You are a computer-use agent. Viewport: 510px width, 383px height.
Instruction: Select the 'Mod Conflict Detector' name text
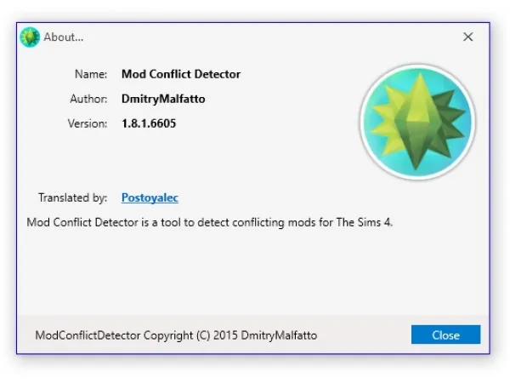(181, 74)
